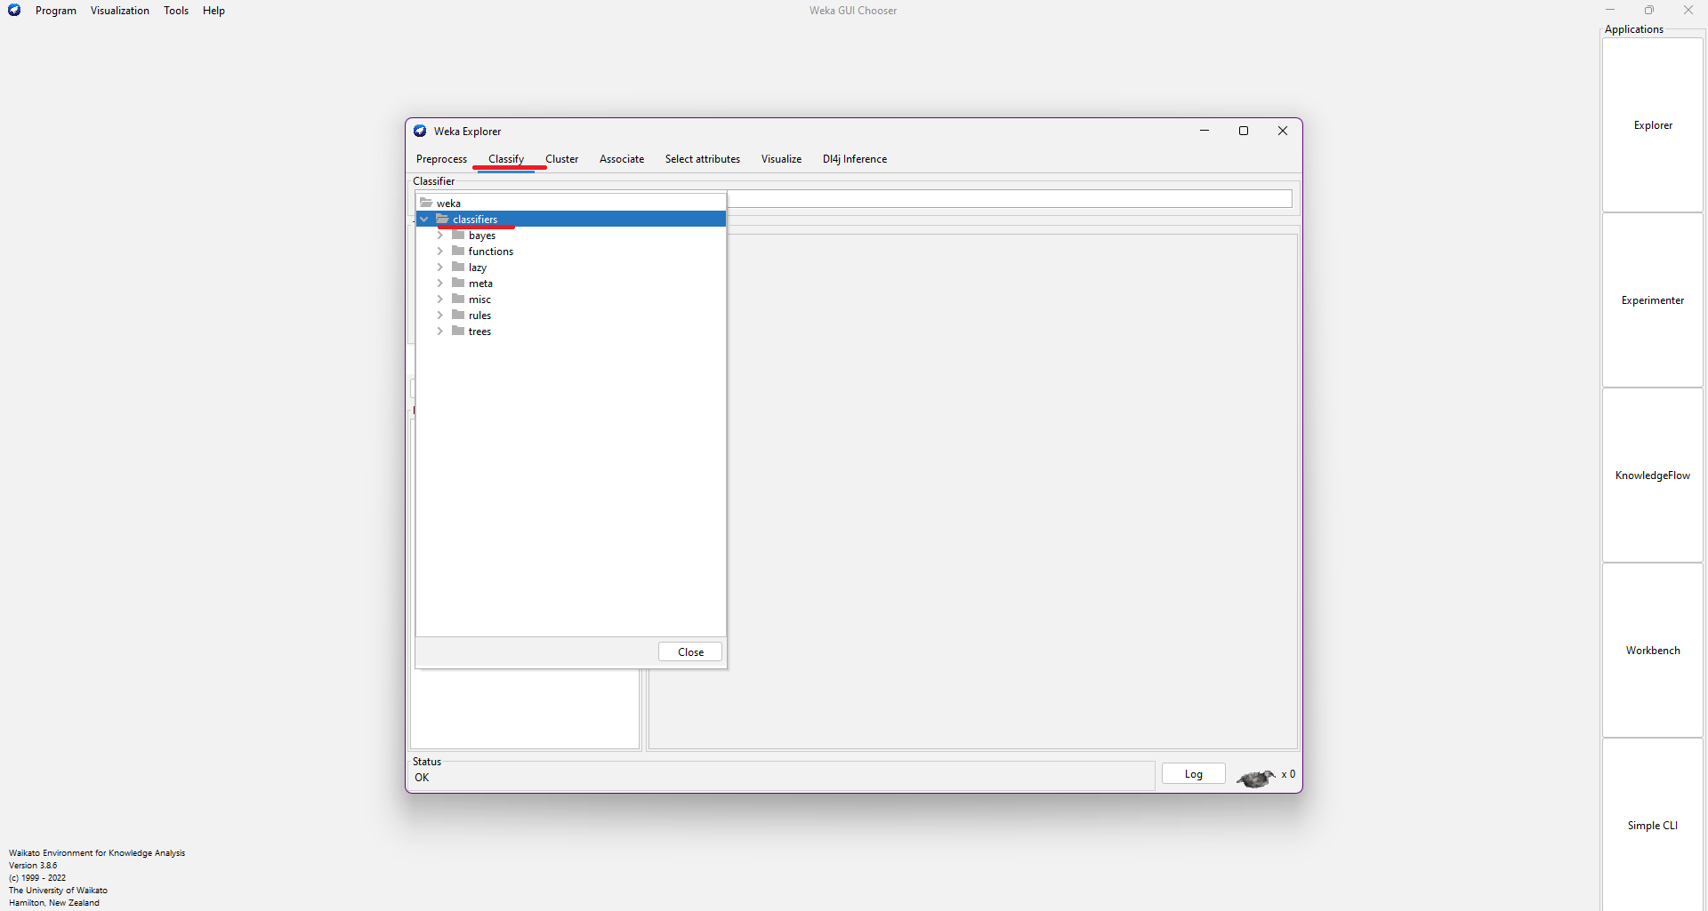Click the Weka Explorer title bar icon

[420, 132]
